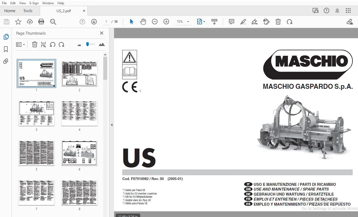Viewport: 358px width, 217px height.
Task: Select the US_2.pdf document tab
Action: (64, 11)
